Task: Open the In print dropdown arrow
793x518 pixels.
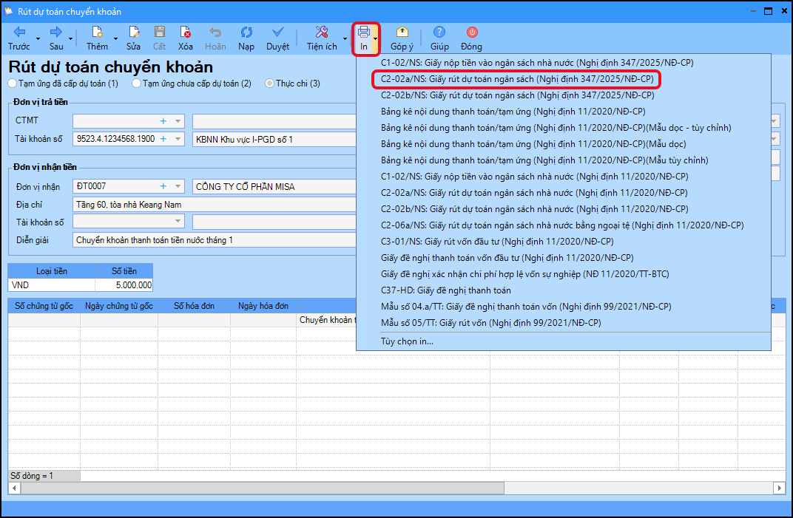Action: pyautogui.click(x=375, y=39)
